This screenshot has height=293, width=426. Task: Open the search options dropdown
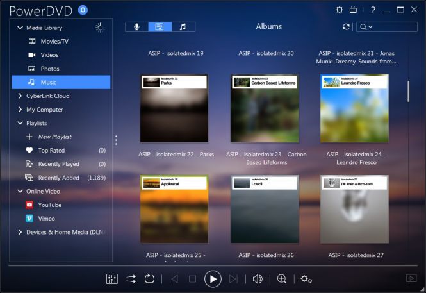pos(366,27)
